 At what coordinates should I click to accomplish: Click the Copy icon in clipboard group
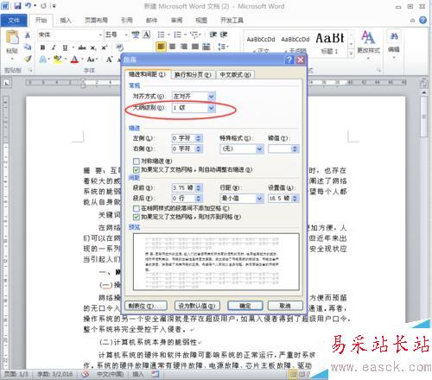[x=28, y=47]
